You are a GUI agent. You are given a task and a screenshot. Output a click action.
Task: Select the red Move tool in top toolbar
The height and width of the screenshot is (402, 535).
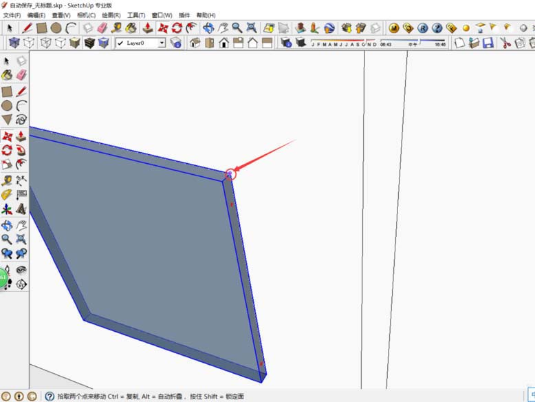coord(163,28)
